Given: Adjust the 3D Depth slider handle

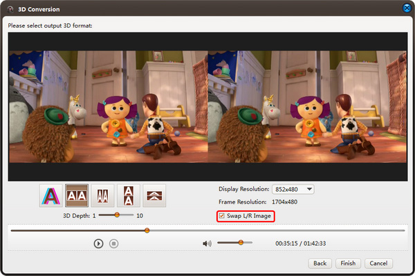Looking at the screenshot, I should 117,215.
